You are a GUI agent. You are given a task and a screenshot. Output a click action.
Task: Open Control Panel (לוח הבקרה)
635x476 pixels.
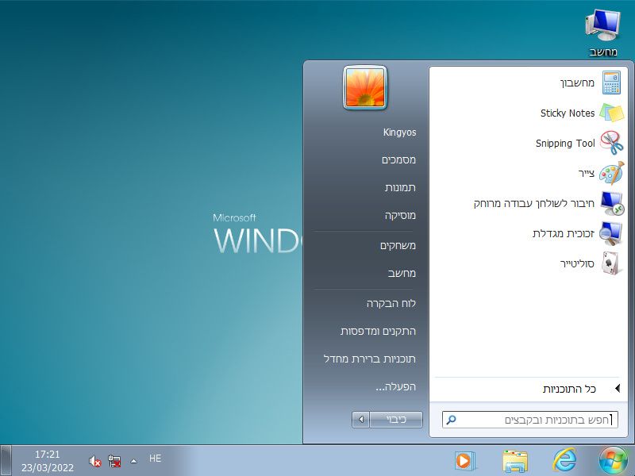[391, 304]
